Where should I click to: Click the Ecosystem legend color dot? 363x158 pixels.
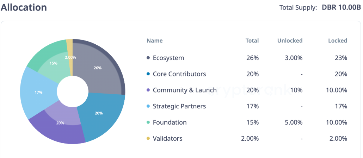point(148,58)
